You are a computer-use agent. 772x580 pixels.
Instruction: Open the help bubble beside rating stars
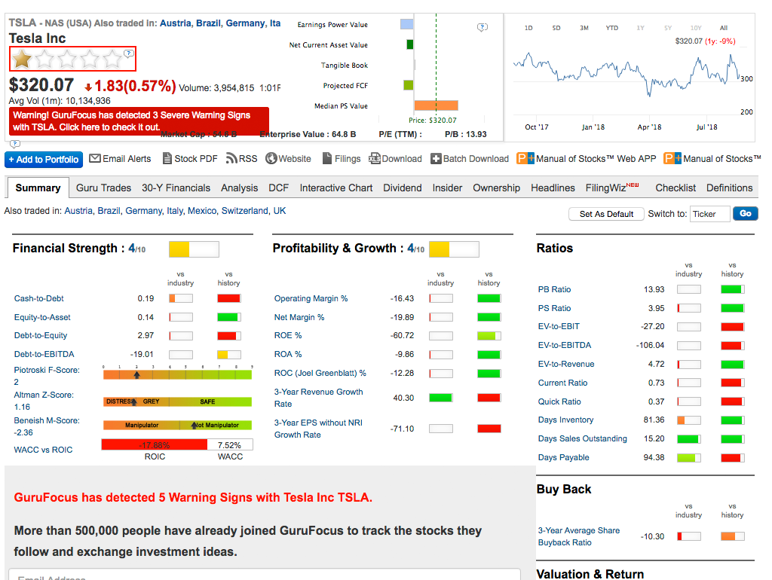click(128, 53)
